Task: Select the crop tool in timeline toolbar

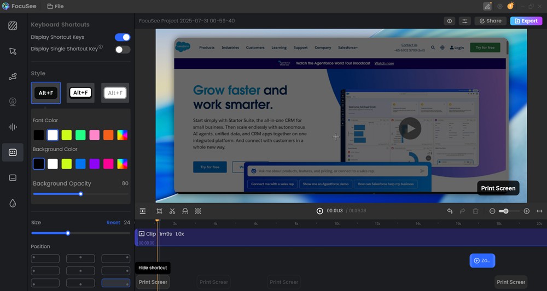Action: [159, 211]
